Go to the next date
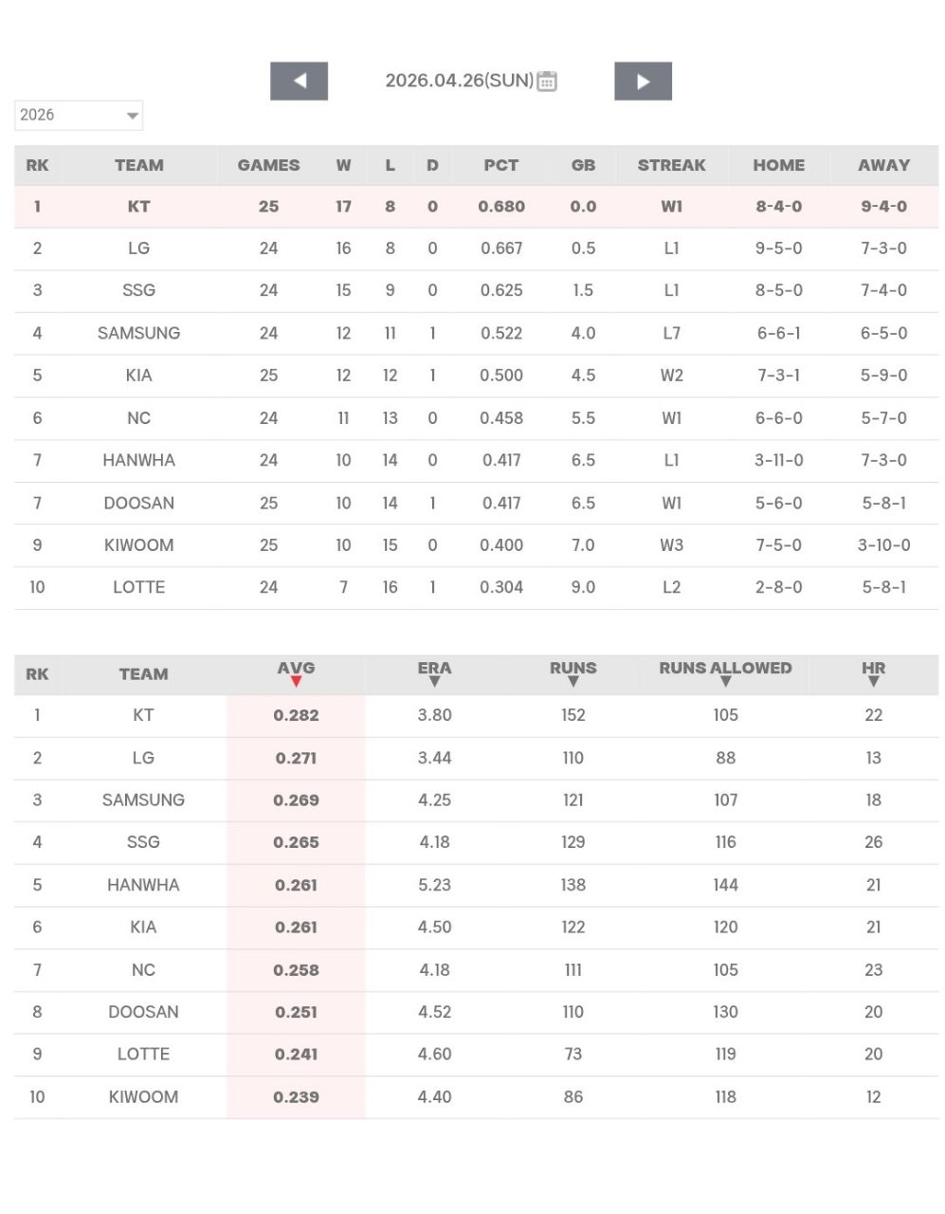Viewport: 945px width, 1214px height. (643, 82)
